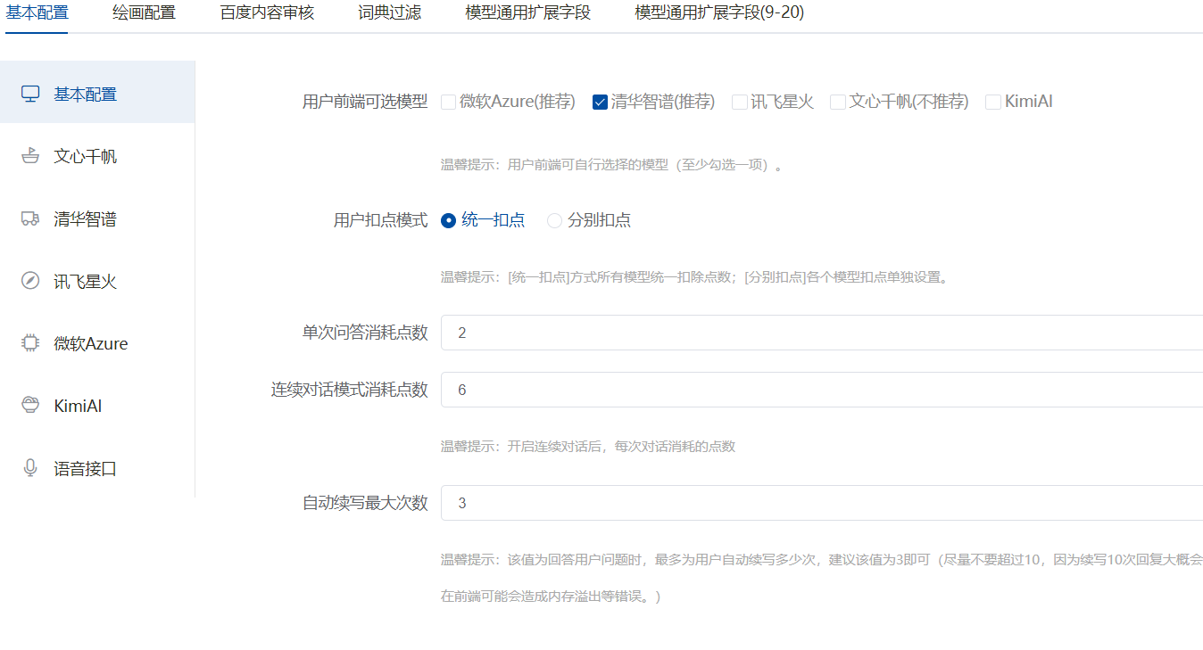
Task: Open 清华智谱 settings in the sidebar
Action: pyautogui.click(x=97, y=218)
